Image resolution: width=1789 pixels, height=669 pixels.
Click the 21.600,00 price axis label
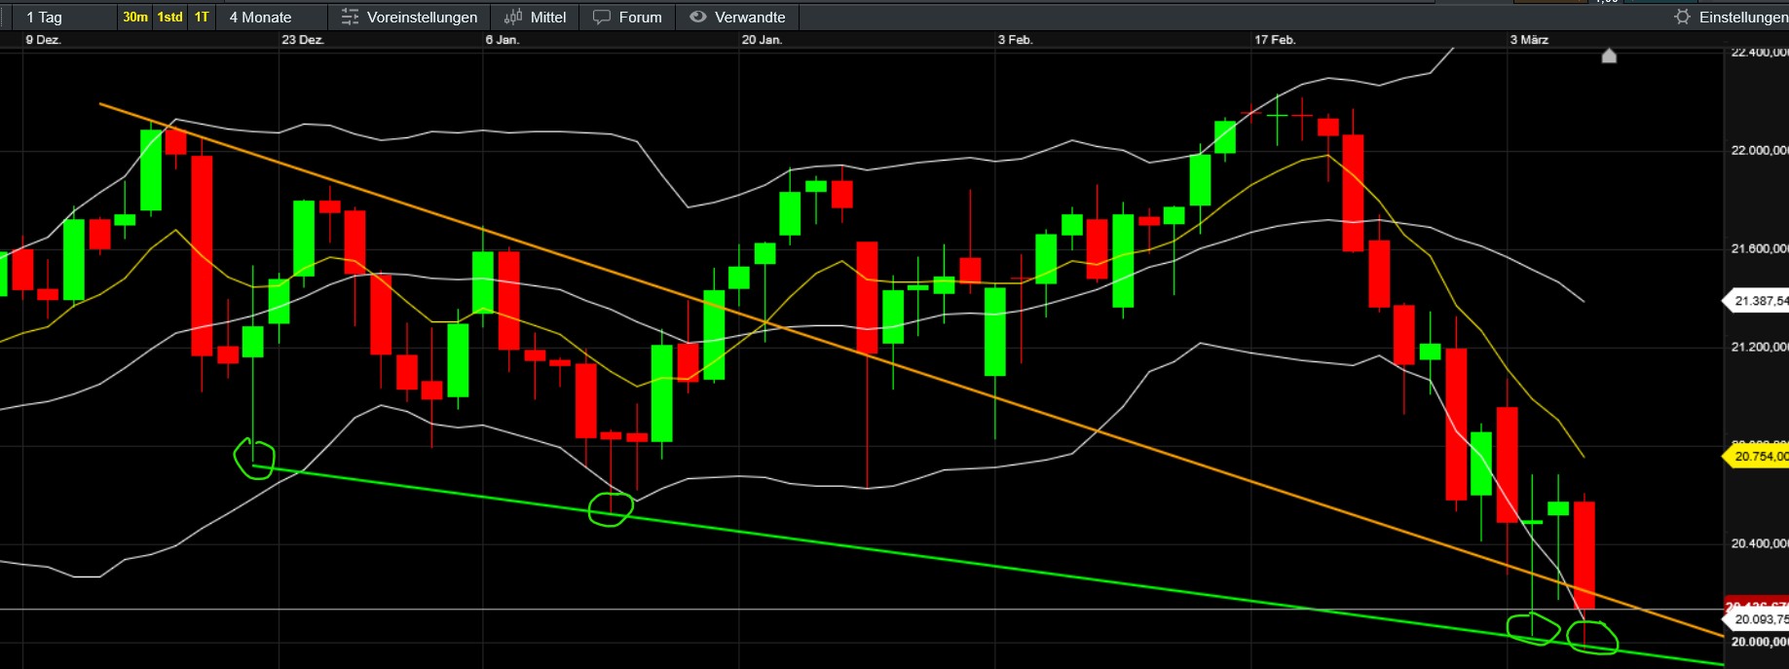tap(1759, 248)
